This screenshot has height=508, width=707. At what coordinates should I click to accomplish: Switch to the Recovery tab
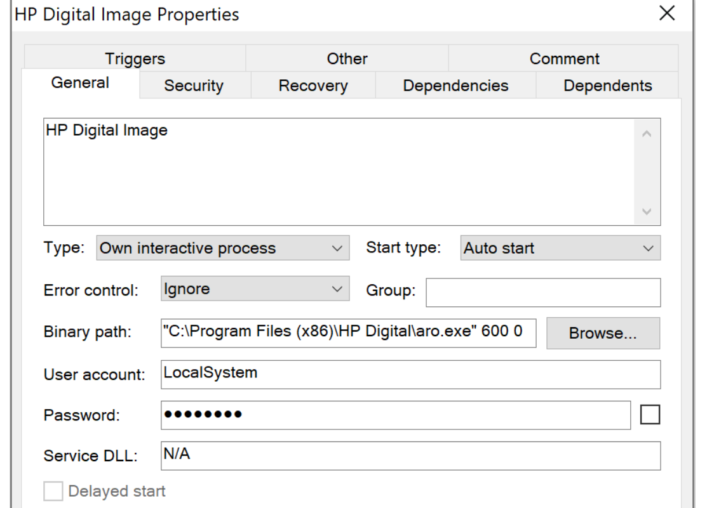click(313, 86)
